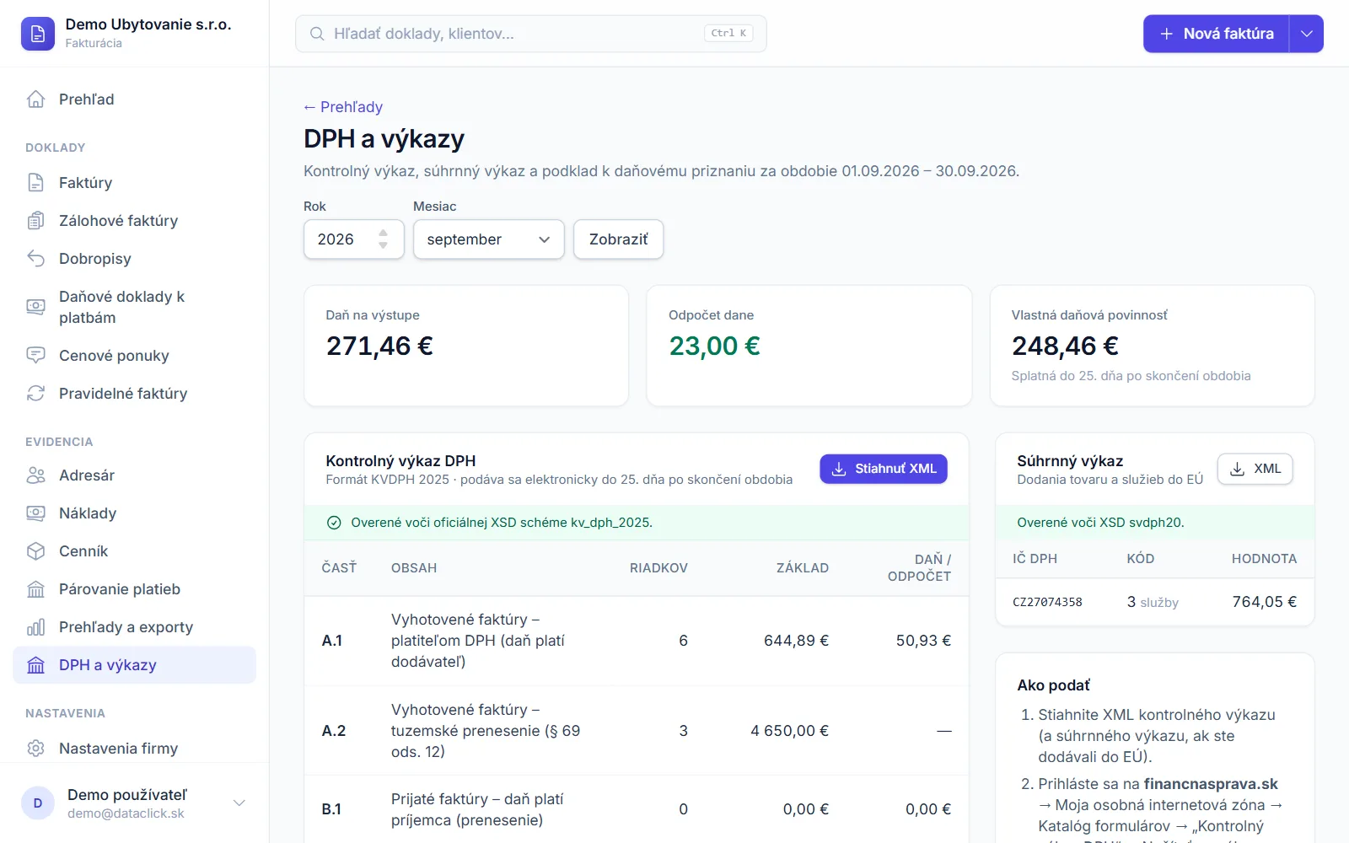Click the Náklady banknote icon
Screen dimensions: 1349x843
coord(35,513)
